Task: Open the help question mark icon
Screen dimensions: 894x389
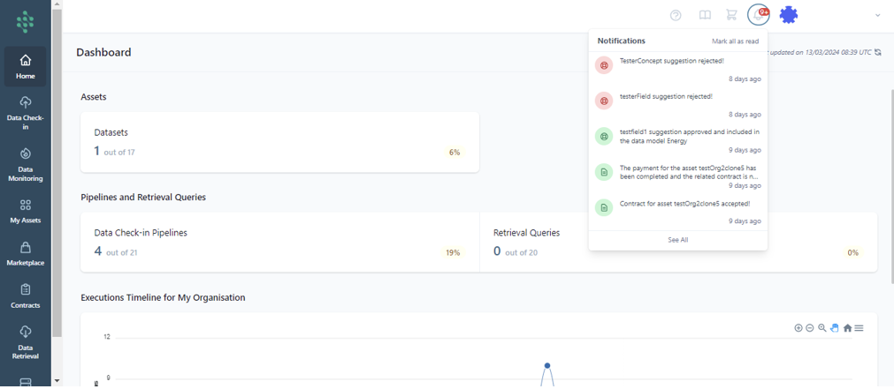Action: [676, 15]
